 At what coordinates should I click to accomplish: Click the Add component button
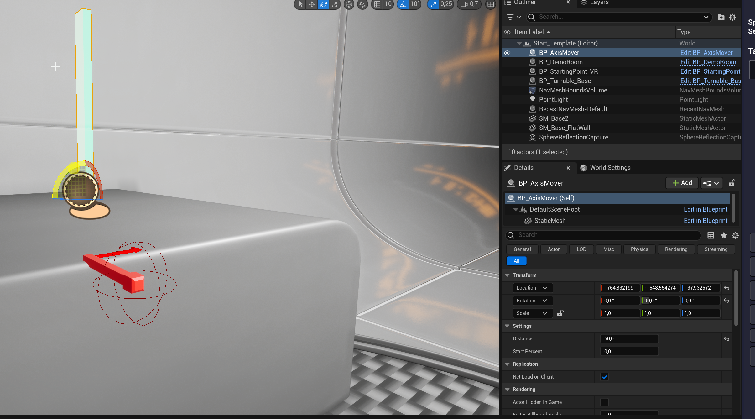(x=682, y=183)
